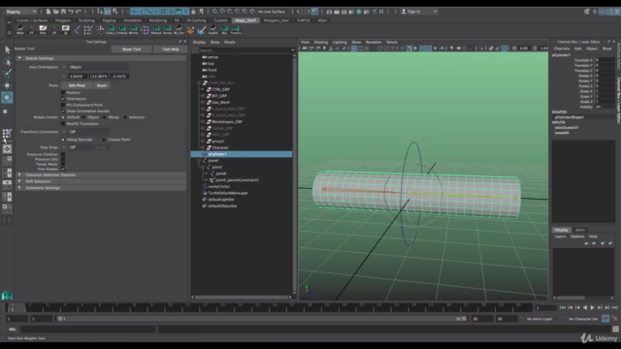
Task: Enable the Position pivot checkbox
Action: (x=63, y=93)
